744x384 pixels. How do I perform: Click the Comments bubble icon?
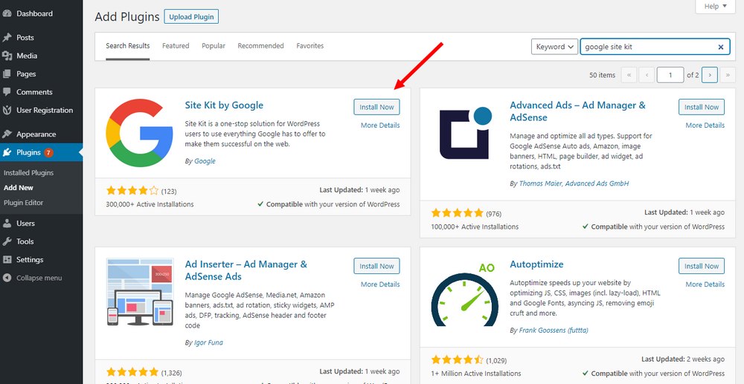click(x=7, y=92)
